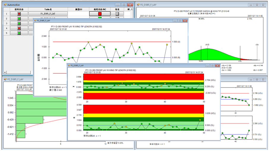
Task: Click the green control-status light in row 2
Action: click(19, 18)
